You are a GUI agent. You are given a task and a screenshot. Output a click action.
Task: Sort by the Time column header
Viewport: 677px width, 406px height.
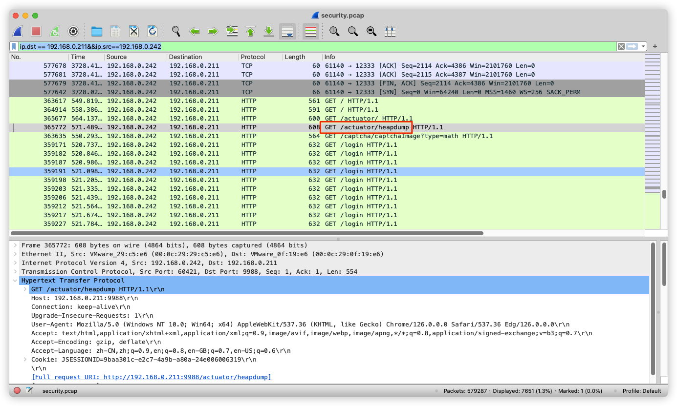(87, 57)
